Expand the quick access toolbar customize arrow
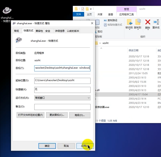This screenshot has height=157, width=161. (x=91, y=9)
